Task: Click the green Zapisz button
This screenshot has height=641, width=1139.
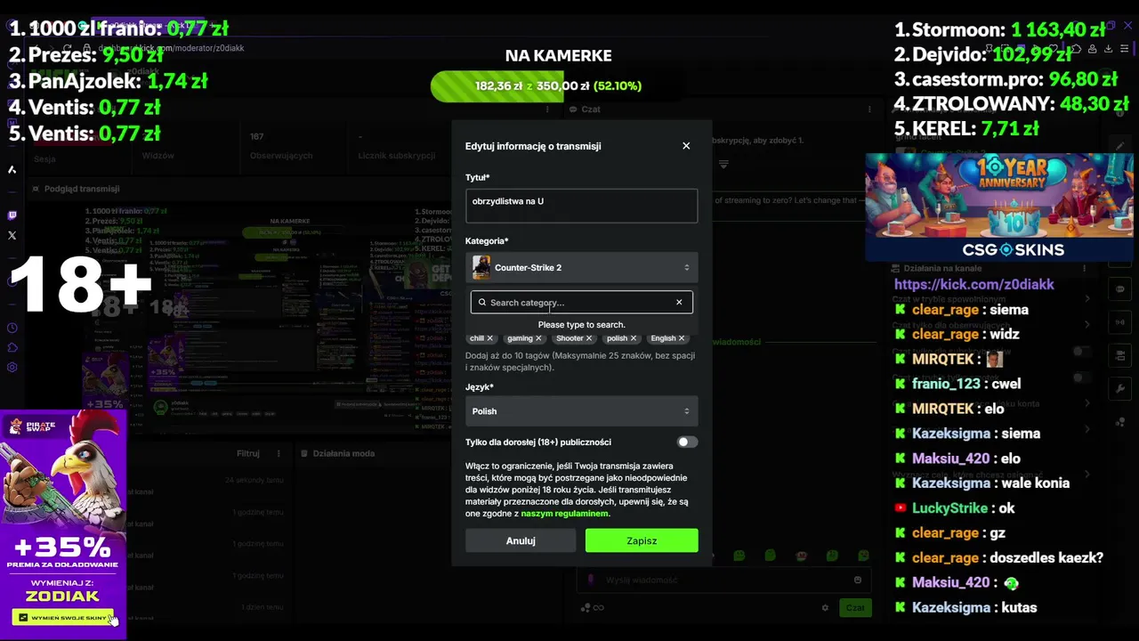Action: click(642, 540)
